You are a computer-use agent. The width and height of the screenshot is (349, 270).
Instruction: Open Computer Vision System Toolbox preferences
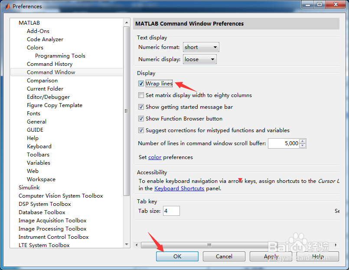pyautogui.click(x=61, y=196)
